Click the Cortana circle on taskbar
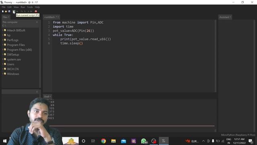The image size is (257, 145). click(84, 141)
